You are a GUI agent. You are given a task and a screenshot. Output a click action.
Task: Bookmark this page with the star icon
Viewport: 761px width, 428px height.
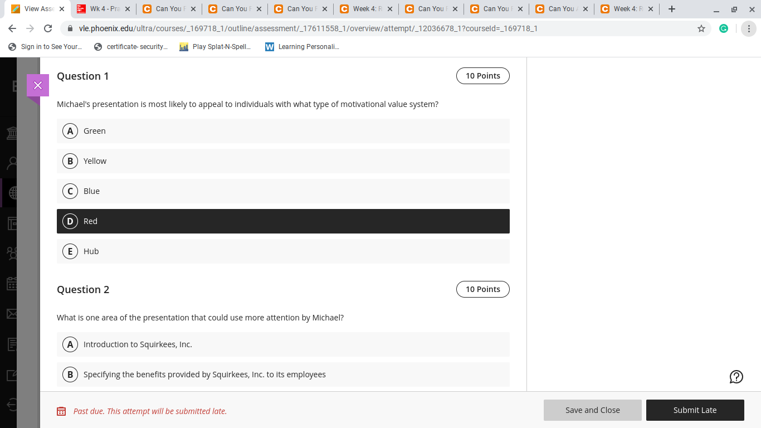coord(701,28)
